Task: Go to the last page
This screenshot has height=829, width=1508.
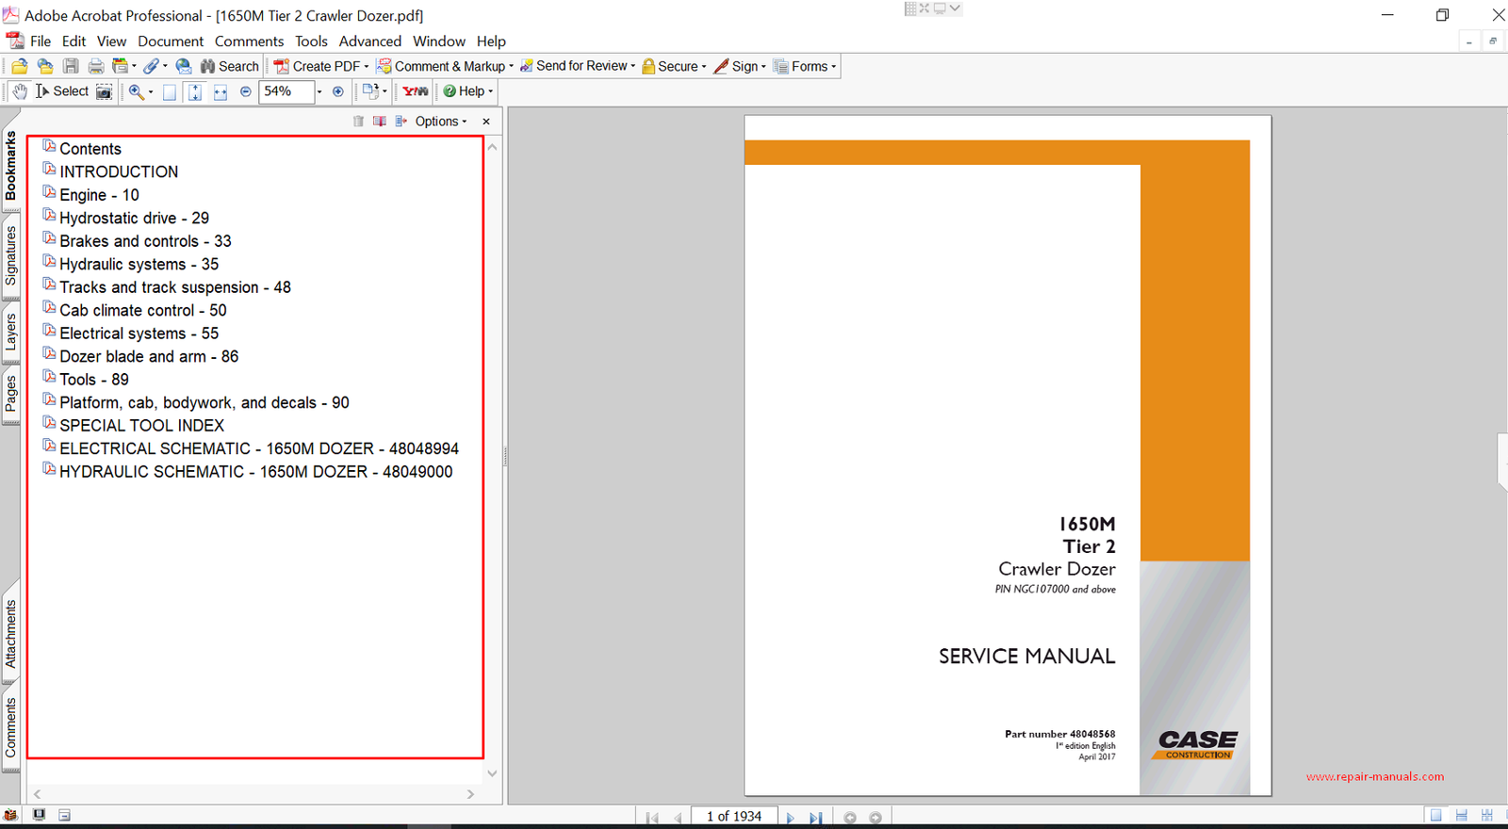Action: pos(816,818)
